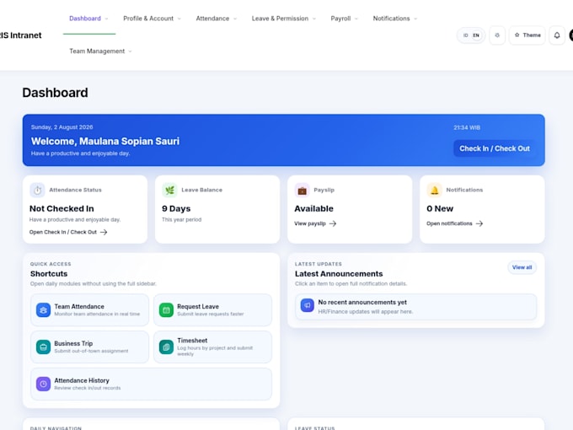
Task: Click the Not Checked In status text
Action: pos(62,209)
